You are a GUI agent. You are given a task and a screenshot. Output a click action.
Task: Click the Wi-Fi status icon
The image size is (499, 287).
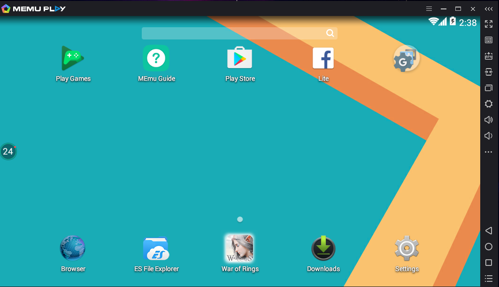point(433,21)
